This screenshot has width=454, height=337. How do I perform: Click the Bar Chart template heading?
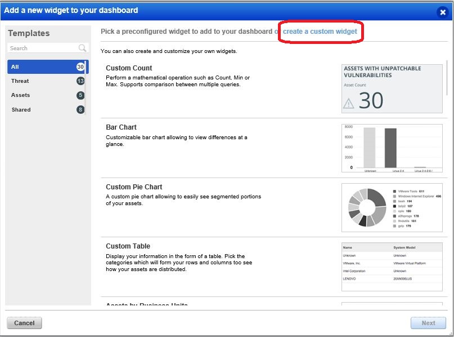121,127
